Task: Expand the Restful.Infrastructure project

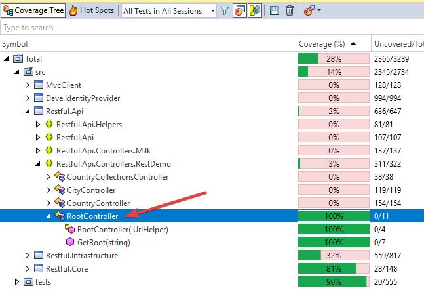Action: point(28,255)
